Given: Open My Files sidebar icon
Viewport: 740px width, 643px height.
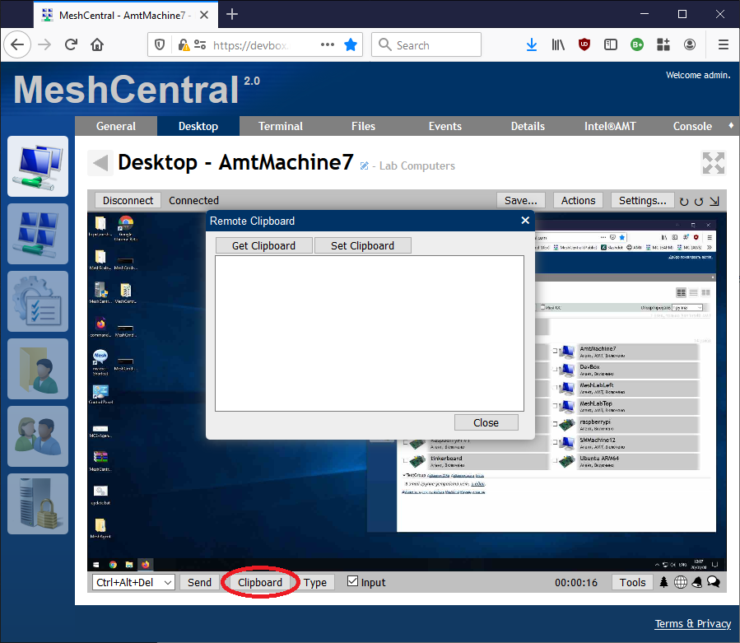Looking at the screenshot, I should [x=38, y=369].
